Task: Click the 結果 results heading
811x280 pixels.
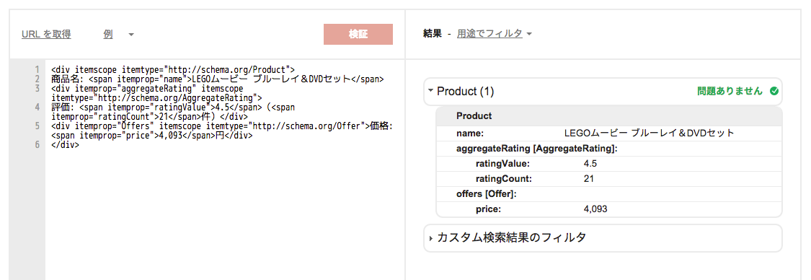Action: pyautogui.click(x=432, y=34)
